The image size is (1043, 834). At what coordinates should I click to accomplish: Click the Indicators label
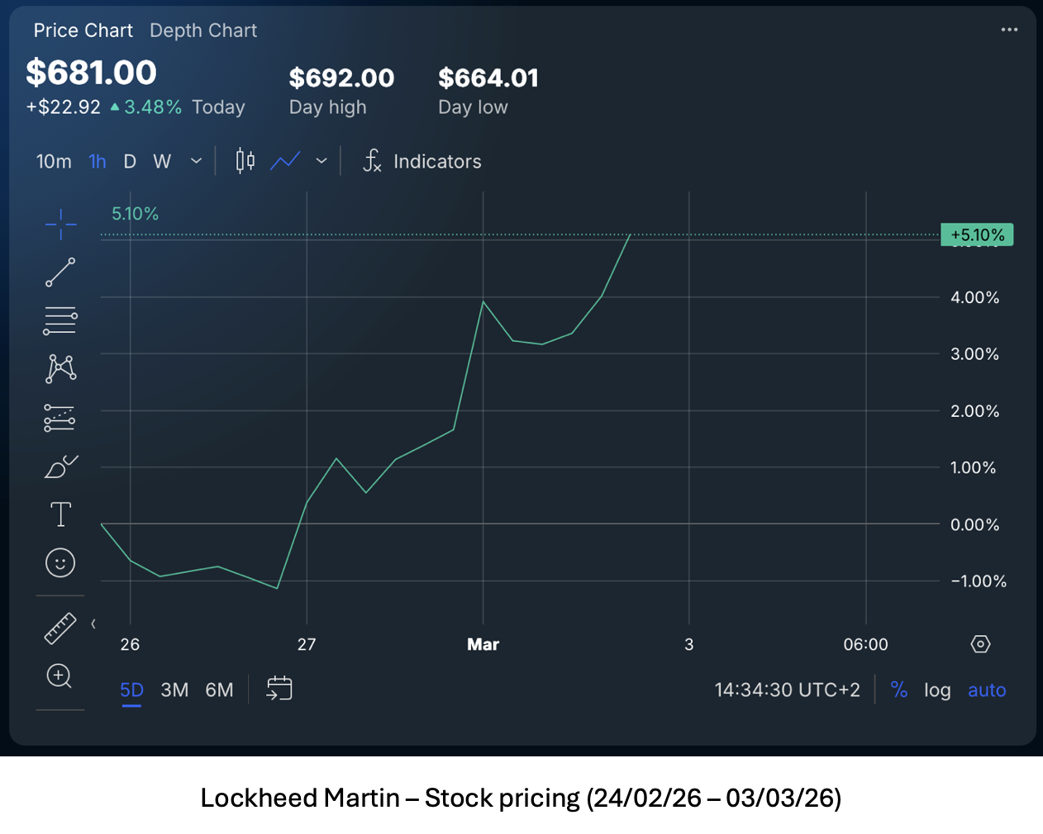click(x=437, y=162)
